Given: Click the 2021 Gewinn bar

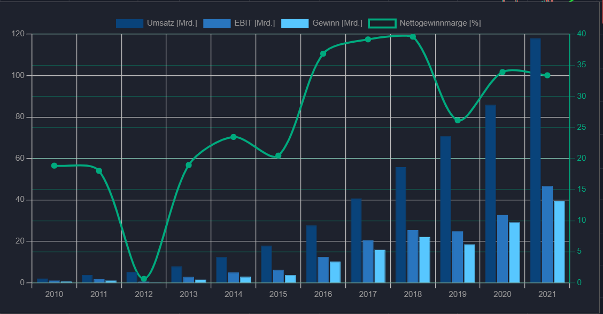Looking at the screenshot, I should click(559, 242).
